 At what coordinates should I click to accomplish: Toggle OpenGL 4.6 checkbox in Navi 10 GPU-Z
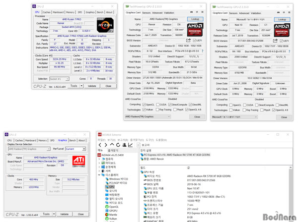click(x=274, y=110)
